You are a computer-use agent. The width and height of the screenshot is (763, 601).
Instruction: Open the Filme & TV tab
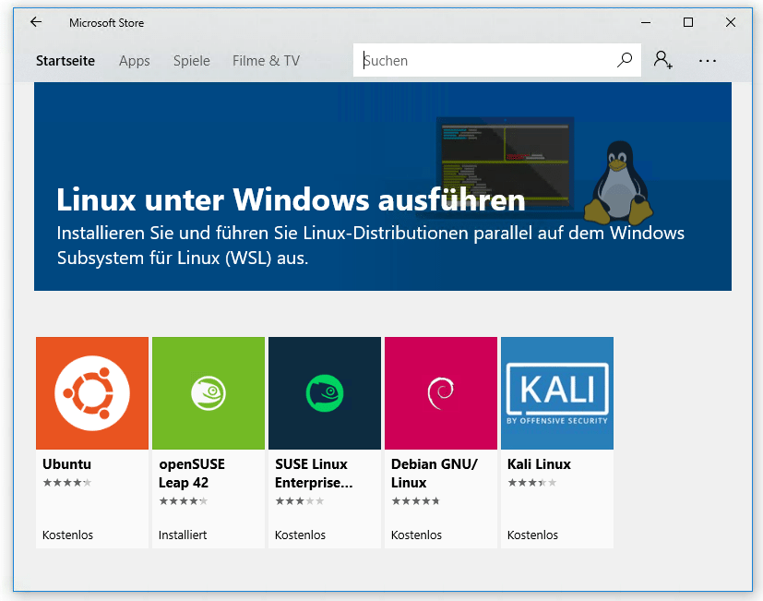click(x=267, y=61)
